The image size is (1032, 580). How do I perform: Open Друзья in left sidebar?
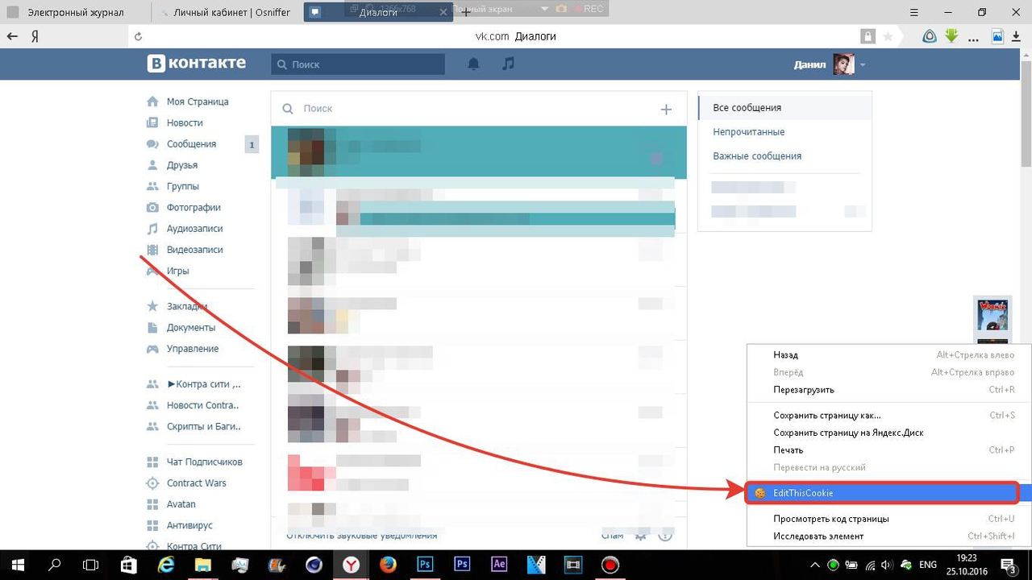pyautogui.click(x=181, y=165)
